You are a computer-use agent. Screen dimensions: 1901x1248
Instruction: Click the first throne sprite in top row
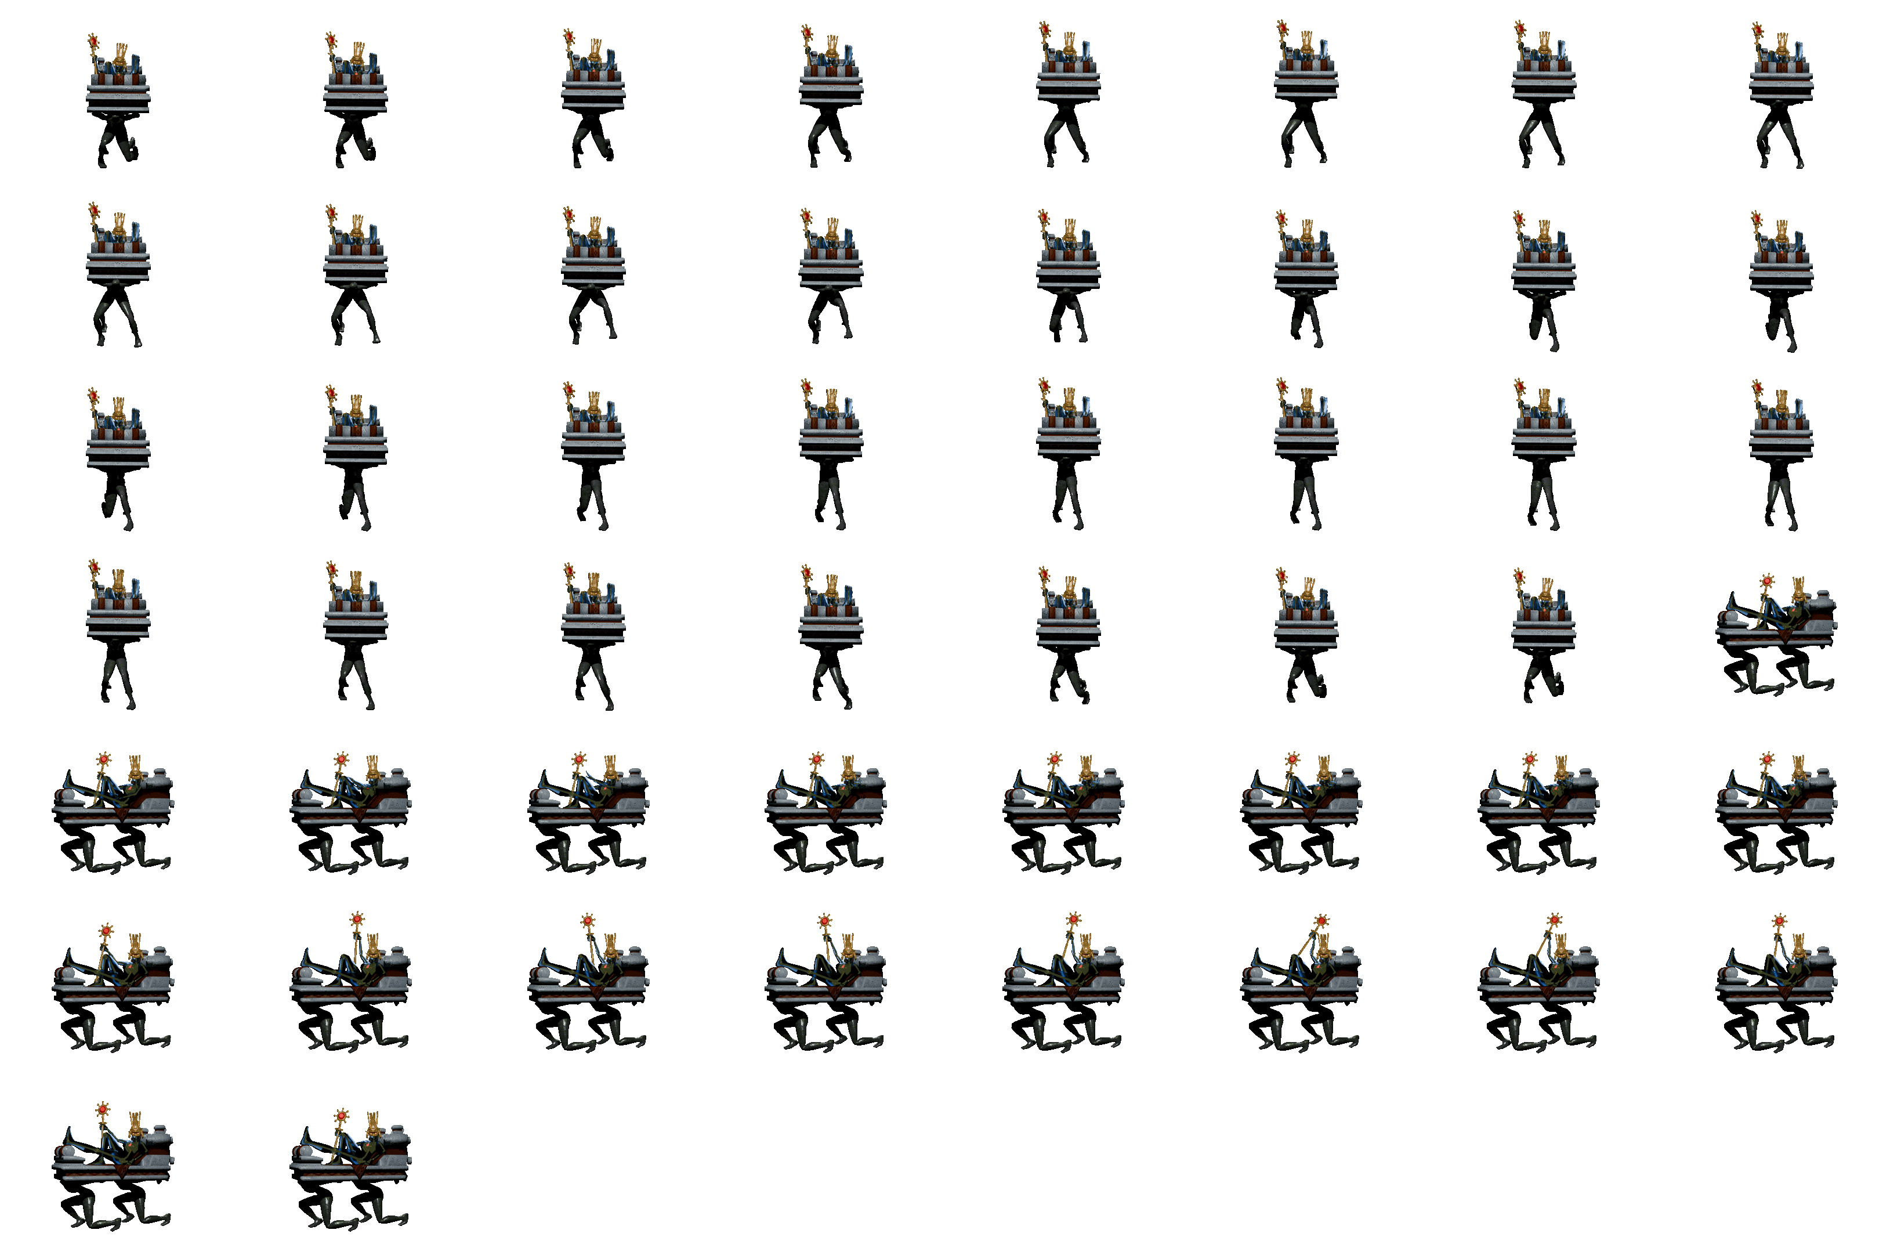(117, 80)
